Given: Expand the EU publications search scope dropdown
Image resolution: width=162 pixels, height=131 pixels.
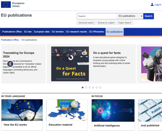Looking at the screenshot, I should pyautogui.click(x=130, y=16).
